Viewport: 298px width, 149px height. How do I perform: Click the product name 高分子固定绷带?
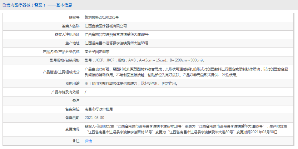pos(97,52)
